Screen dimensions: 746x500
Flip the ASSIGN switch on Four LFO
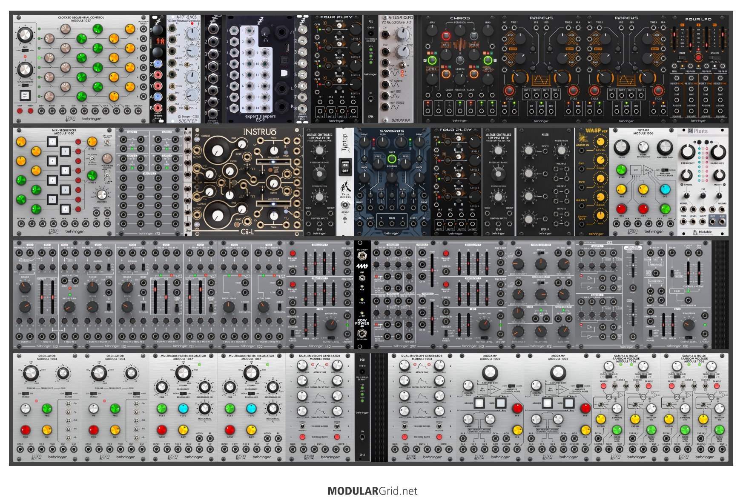pyautogui.click(x=714, y=57)
